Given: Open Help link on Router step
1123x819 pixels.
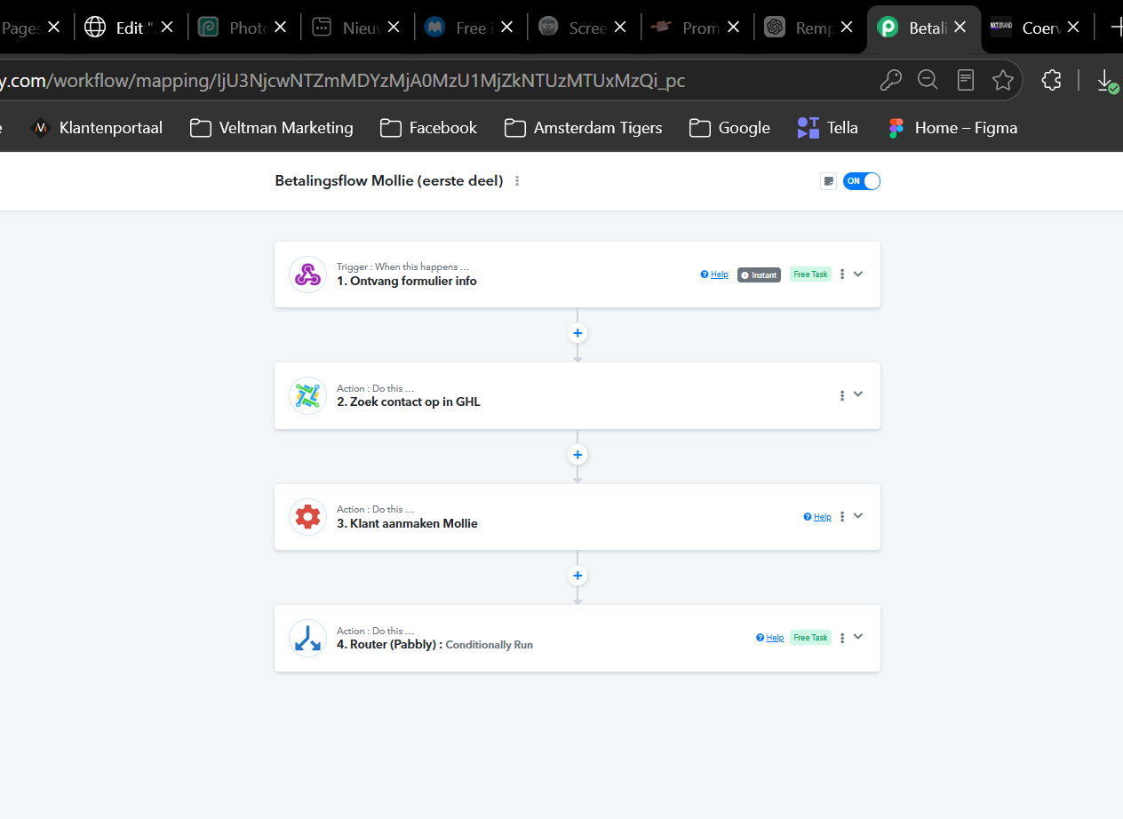Looking at the screenshot, I should 770,638.
